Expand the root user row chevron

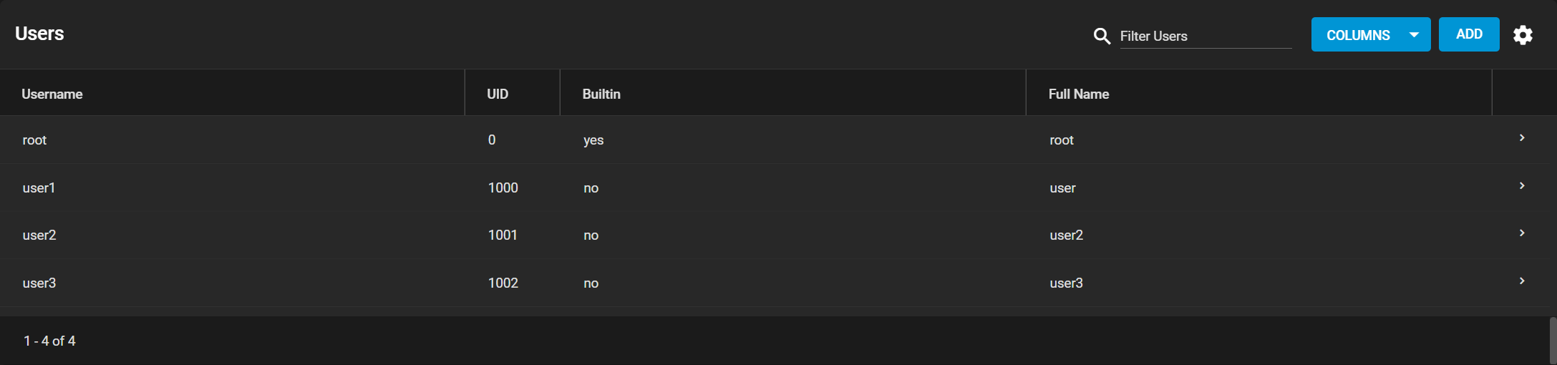(x=1522, y=137)
